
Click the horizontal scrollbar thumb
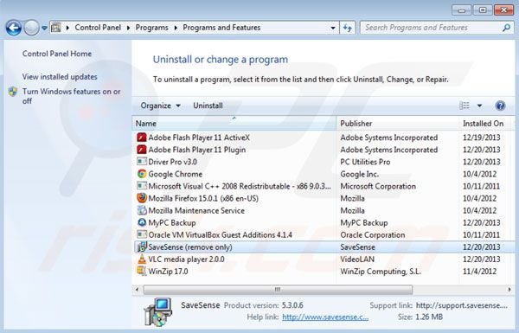(278, 289)
